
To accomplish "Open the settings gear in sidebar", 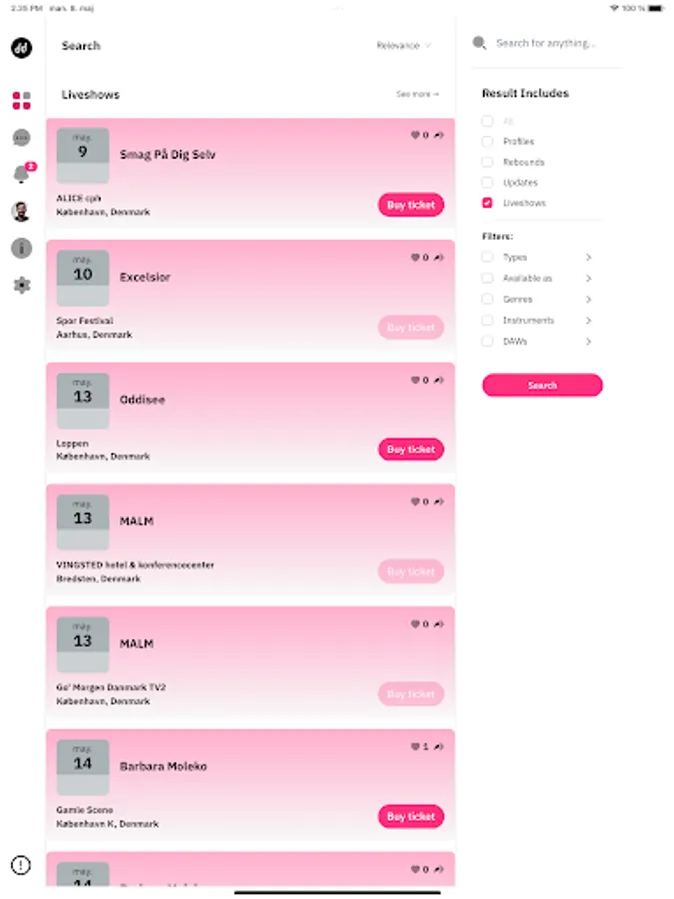I will point(21,285).
